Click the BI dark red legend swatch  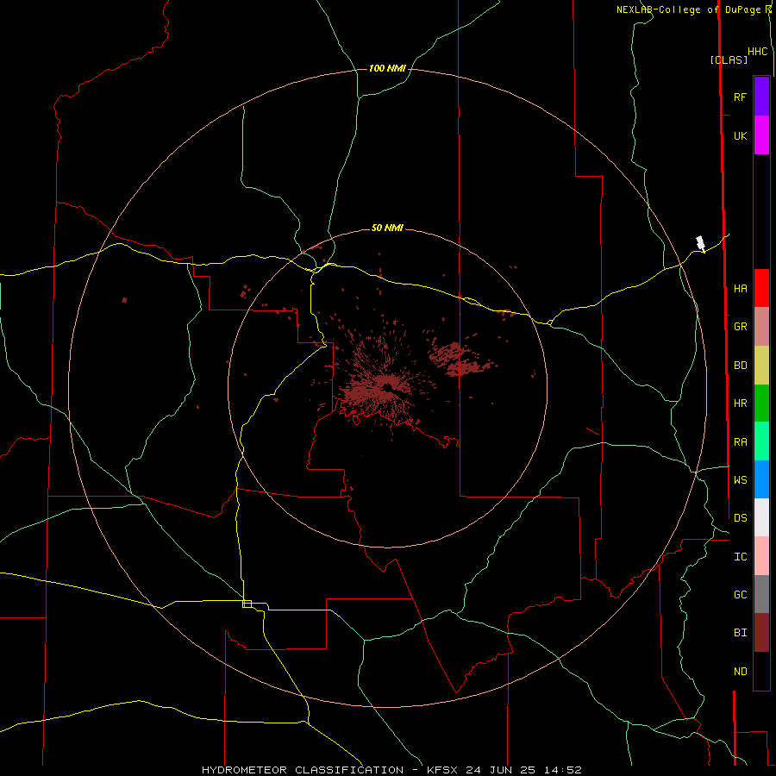761,633
